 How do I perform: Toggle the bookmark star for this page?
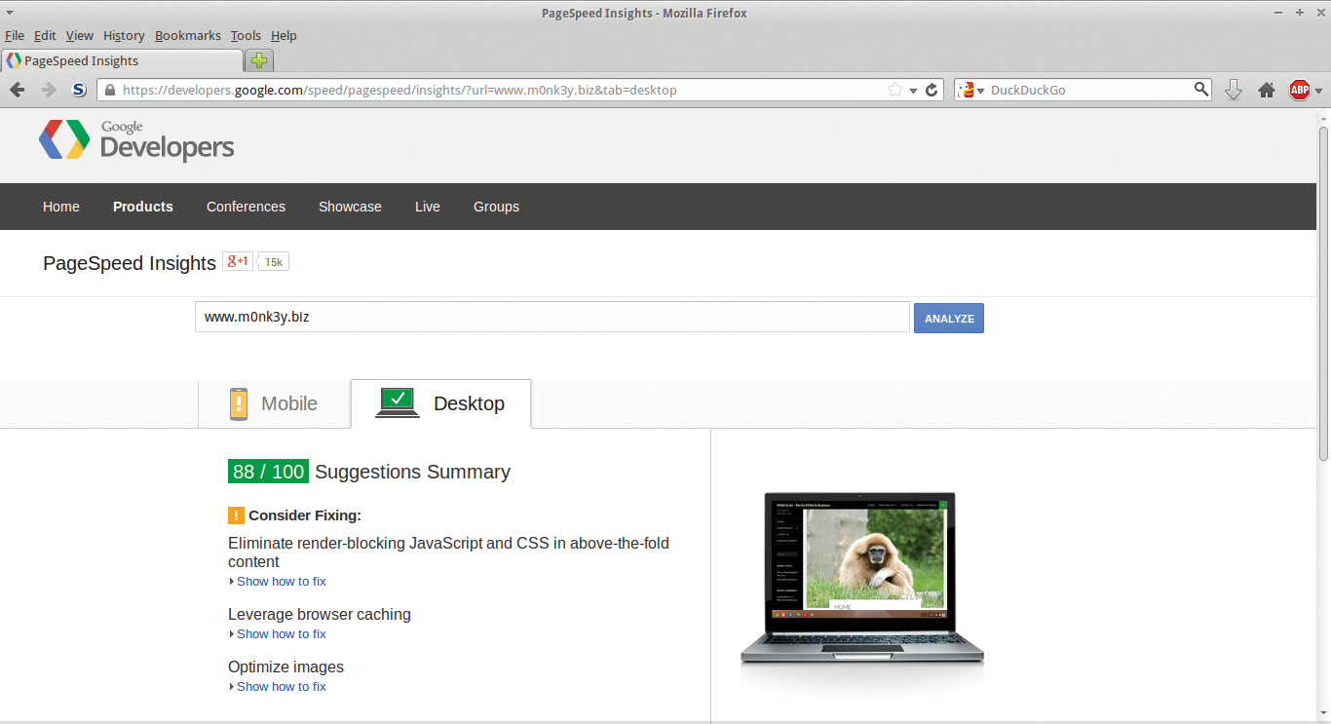894,89
